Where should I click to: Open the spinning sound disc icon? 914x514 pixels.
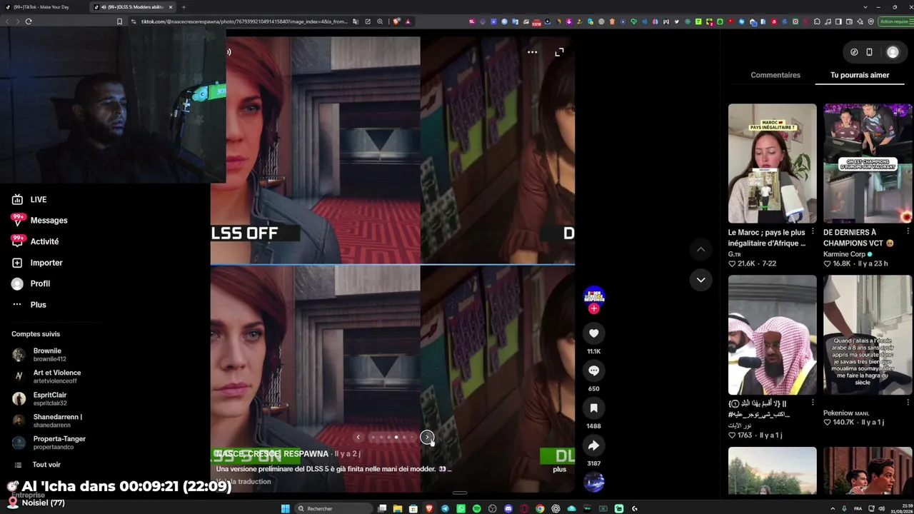(x=593, y=482)
